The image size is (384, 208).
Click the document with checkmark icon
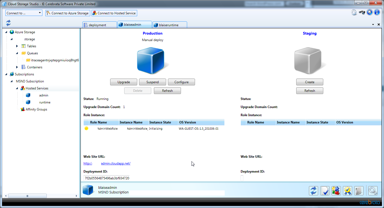point(325,191)
